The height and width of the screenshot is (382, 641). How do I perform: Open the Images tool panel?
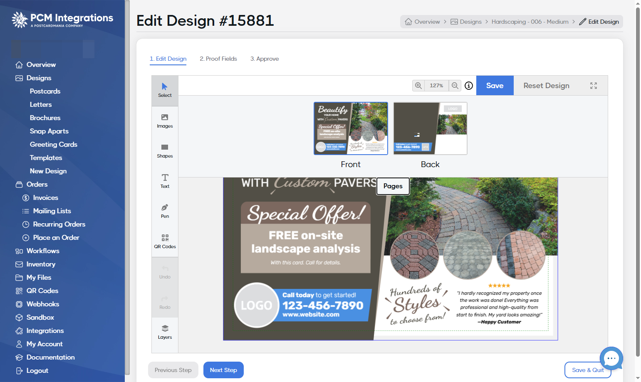(x=165, y=121)
